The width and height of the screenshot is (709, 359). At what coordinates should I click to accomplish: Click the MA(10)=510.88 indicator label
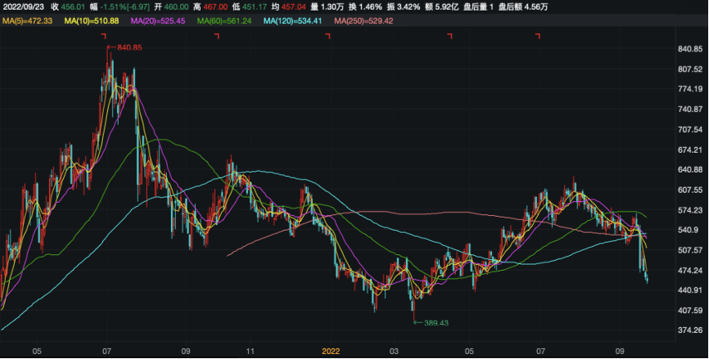pyautogui.click(x=92, y=20)
